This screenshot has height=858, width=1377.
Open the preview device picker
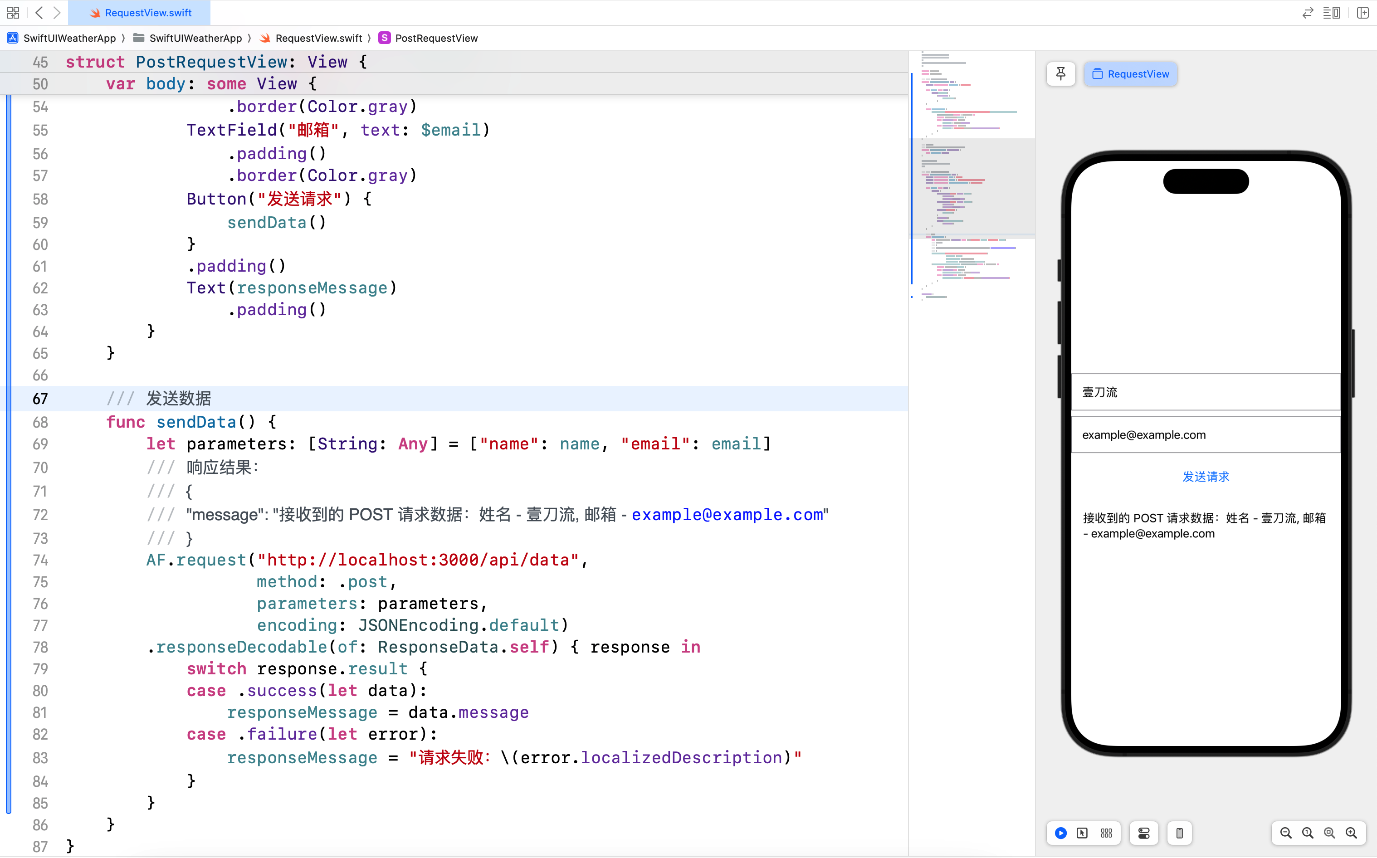point(1180,833)
